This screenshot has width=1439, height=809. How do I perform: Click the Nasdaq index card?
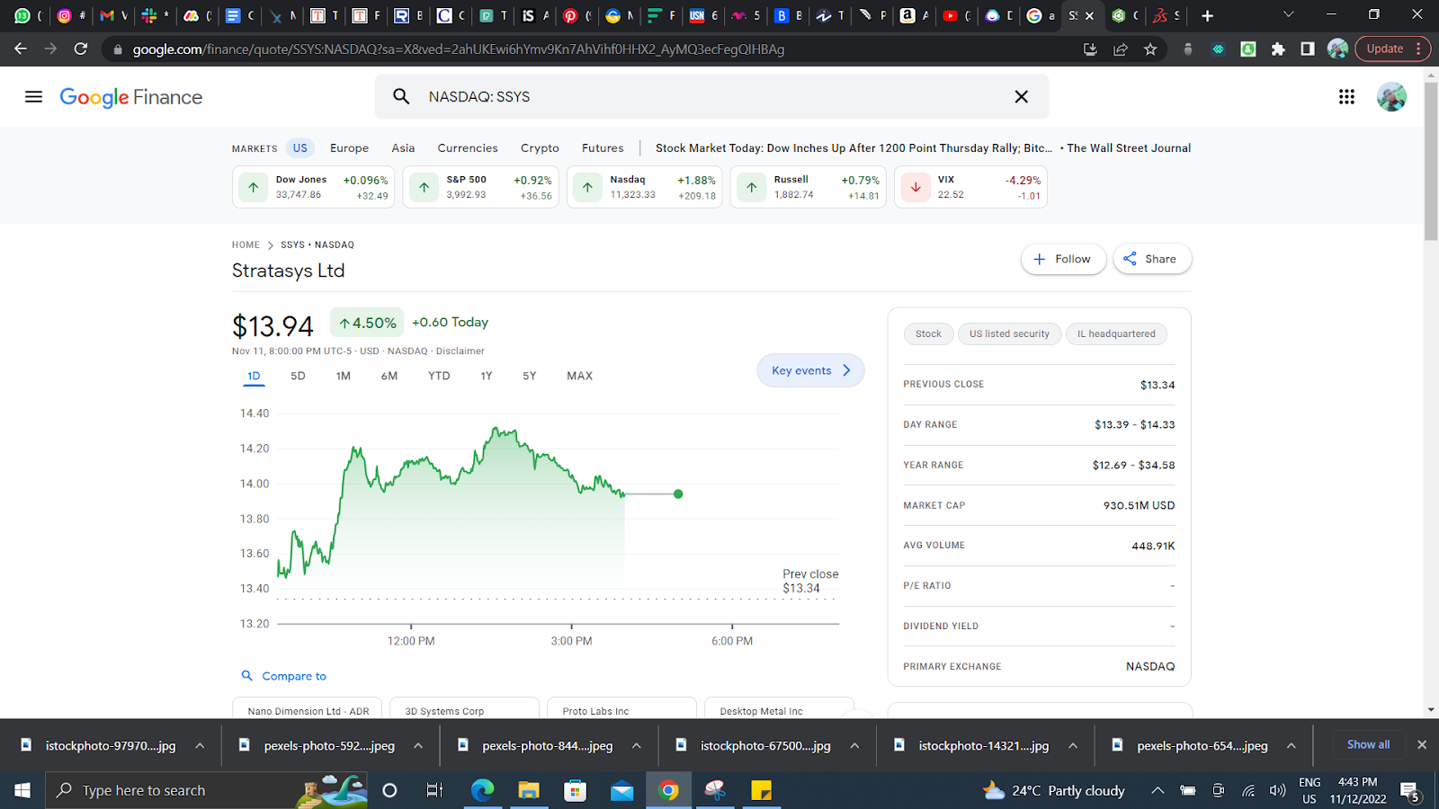click(x=644, y=187)
